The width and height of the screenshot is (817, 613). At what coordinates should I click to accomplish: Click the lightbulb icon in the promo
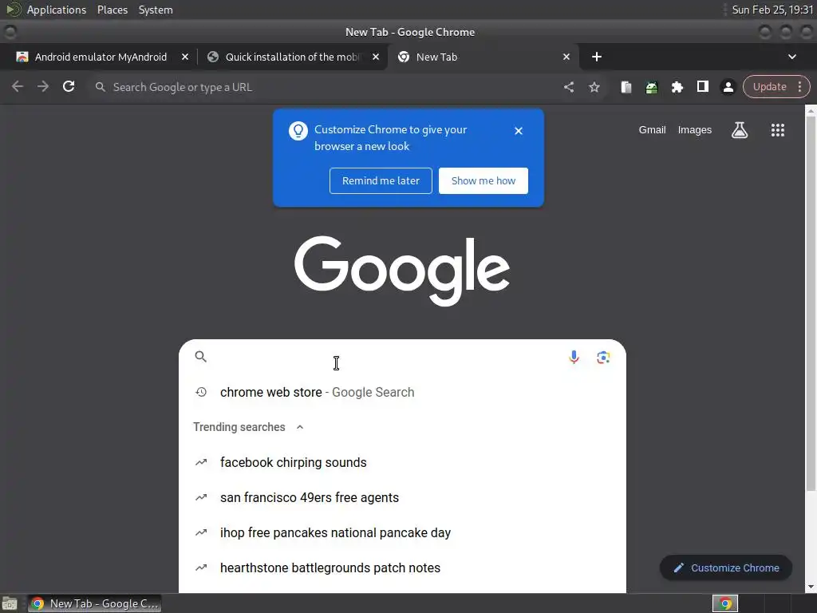tap(298, 131)
